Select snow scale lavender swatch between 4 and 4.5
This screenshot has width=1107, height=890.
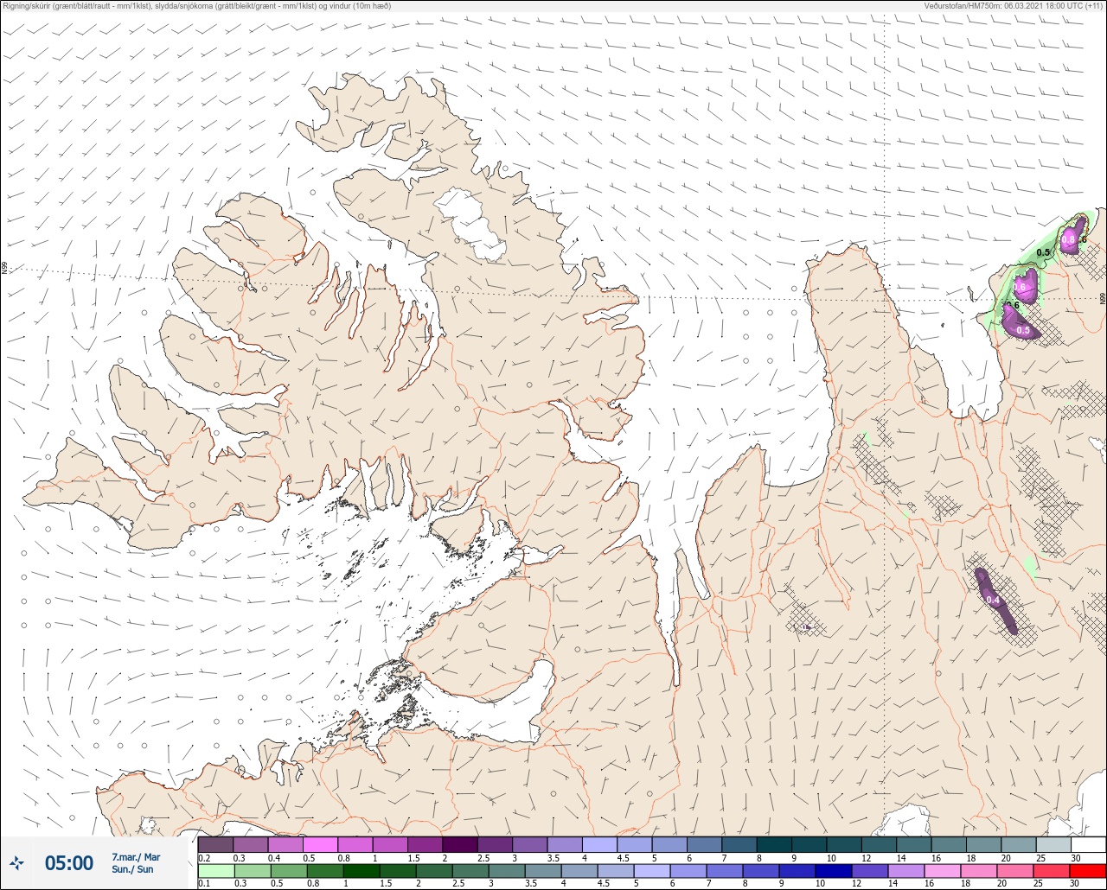pyautogui.click(x=599, y=844)
